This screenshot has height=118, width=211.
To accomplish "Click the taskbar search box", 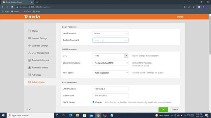I will click(30, 115).
